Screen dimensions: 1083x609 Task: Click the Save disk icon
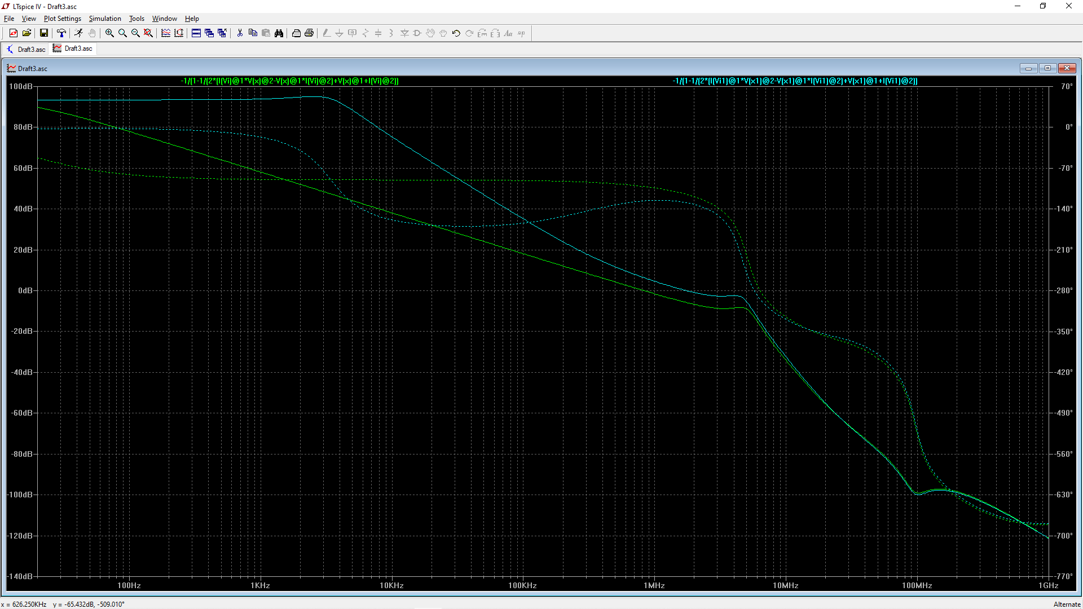tap(43, 33)
